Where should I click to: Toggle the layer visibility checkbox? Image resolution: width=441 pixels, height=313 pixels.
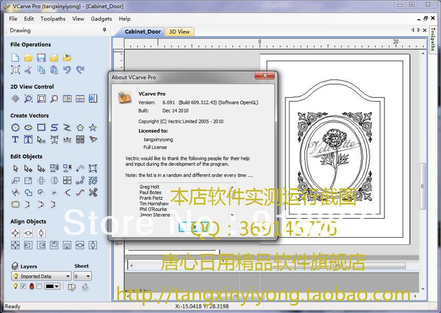23,286
